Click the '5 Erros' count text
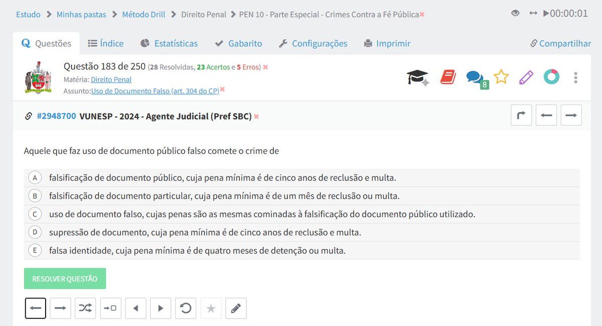 coord(248,67)
